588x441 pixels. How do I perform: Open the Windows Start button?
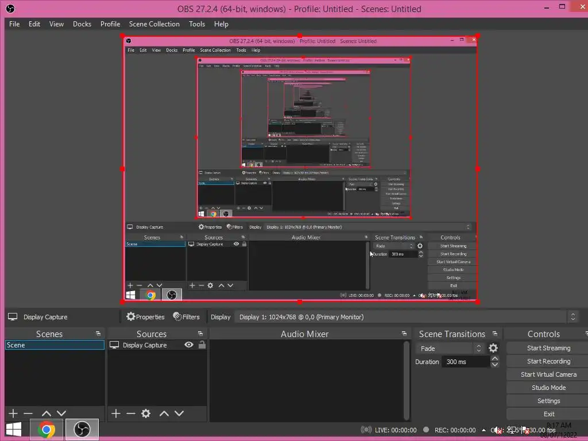[14, 430]
